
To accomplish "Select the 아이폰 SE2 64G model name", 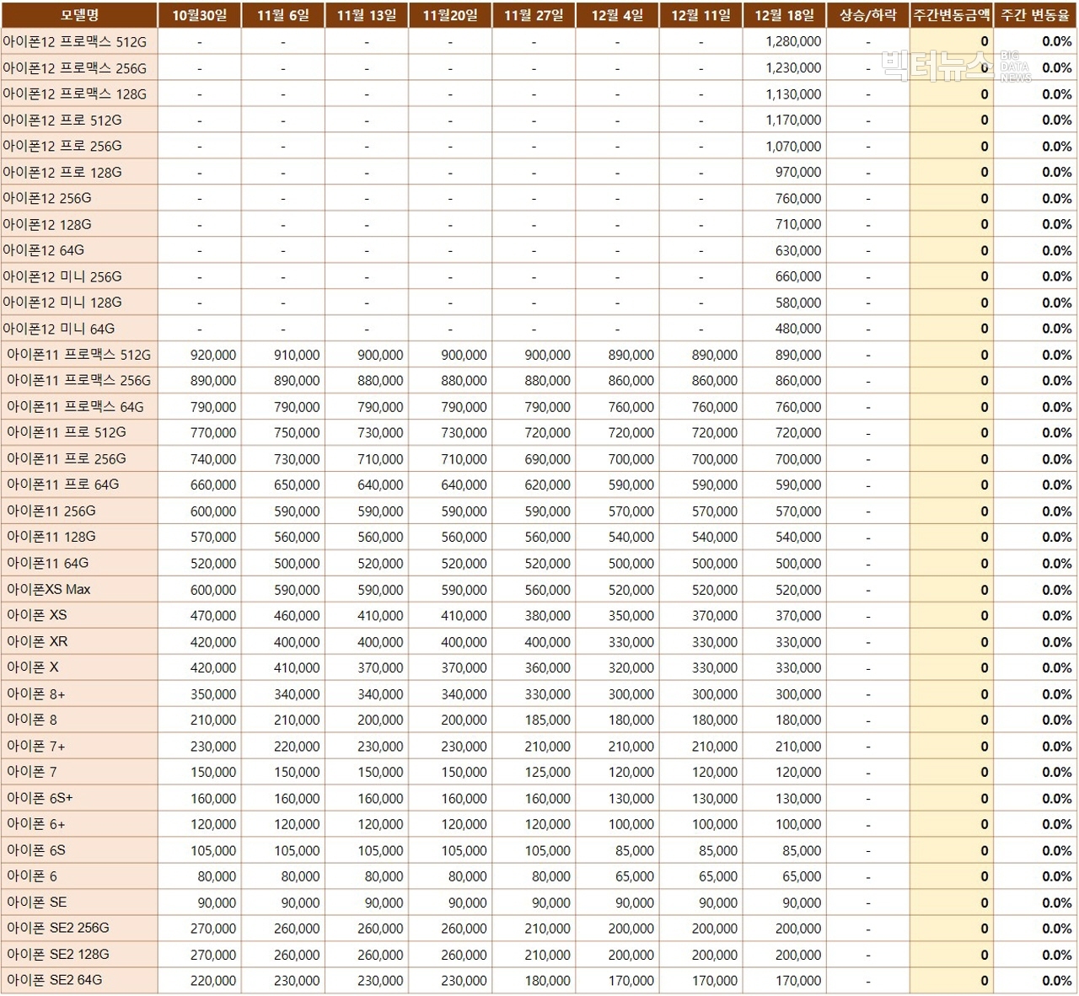I will (x=55, y=980).
